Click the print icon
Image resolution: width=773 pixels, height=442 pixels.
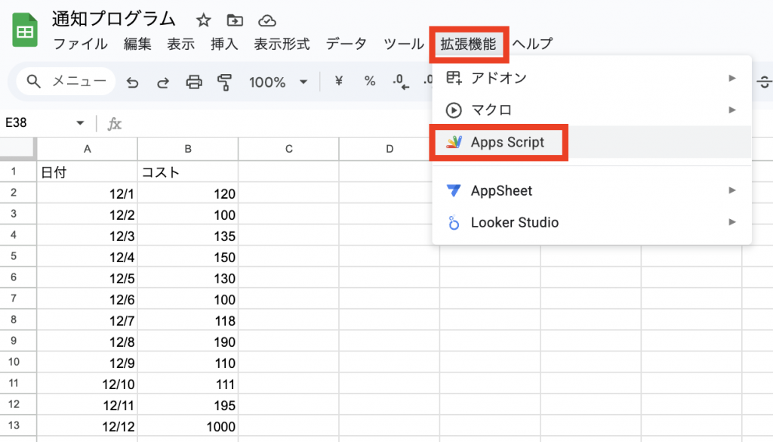point(194,82)
